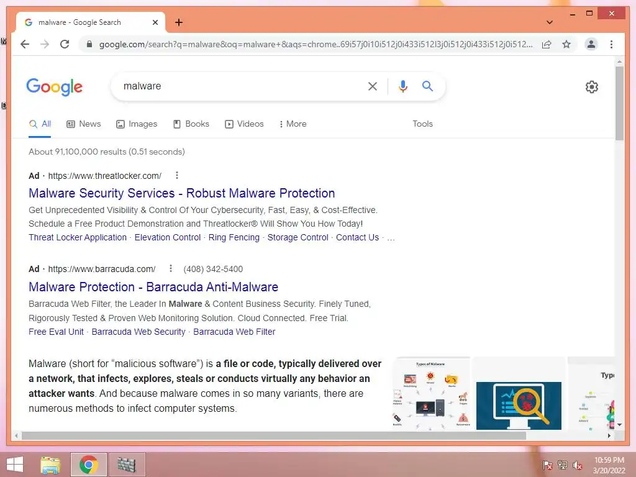Image resolution: width=636 pixels, height=477 pixels.
Task: Click horizontal scrollbar thumb
Action: click(x=274, y=436)
